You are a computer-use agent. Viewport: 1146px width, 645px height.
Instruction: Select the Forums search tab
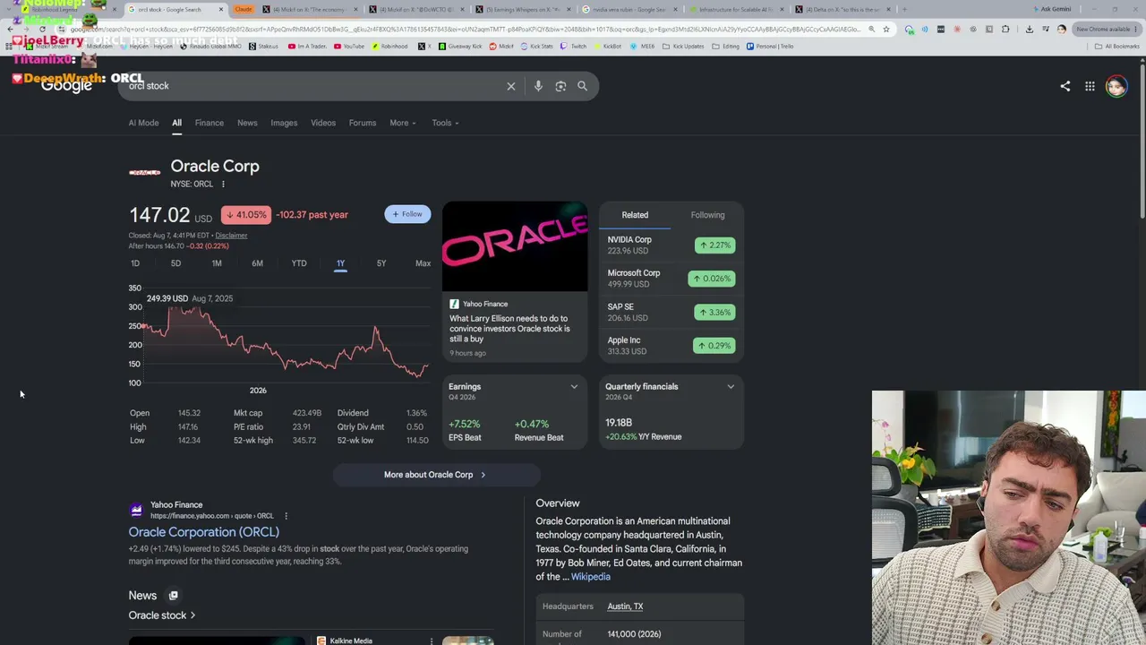click(363, 123)
